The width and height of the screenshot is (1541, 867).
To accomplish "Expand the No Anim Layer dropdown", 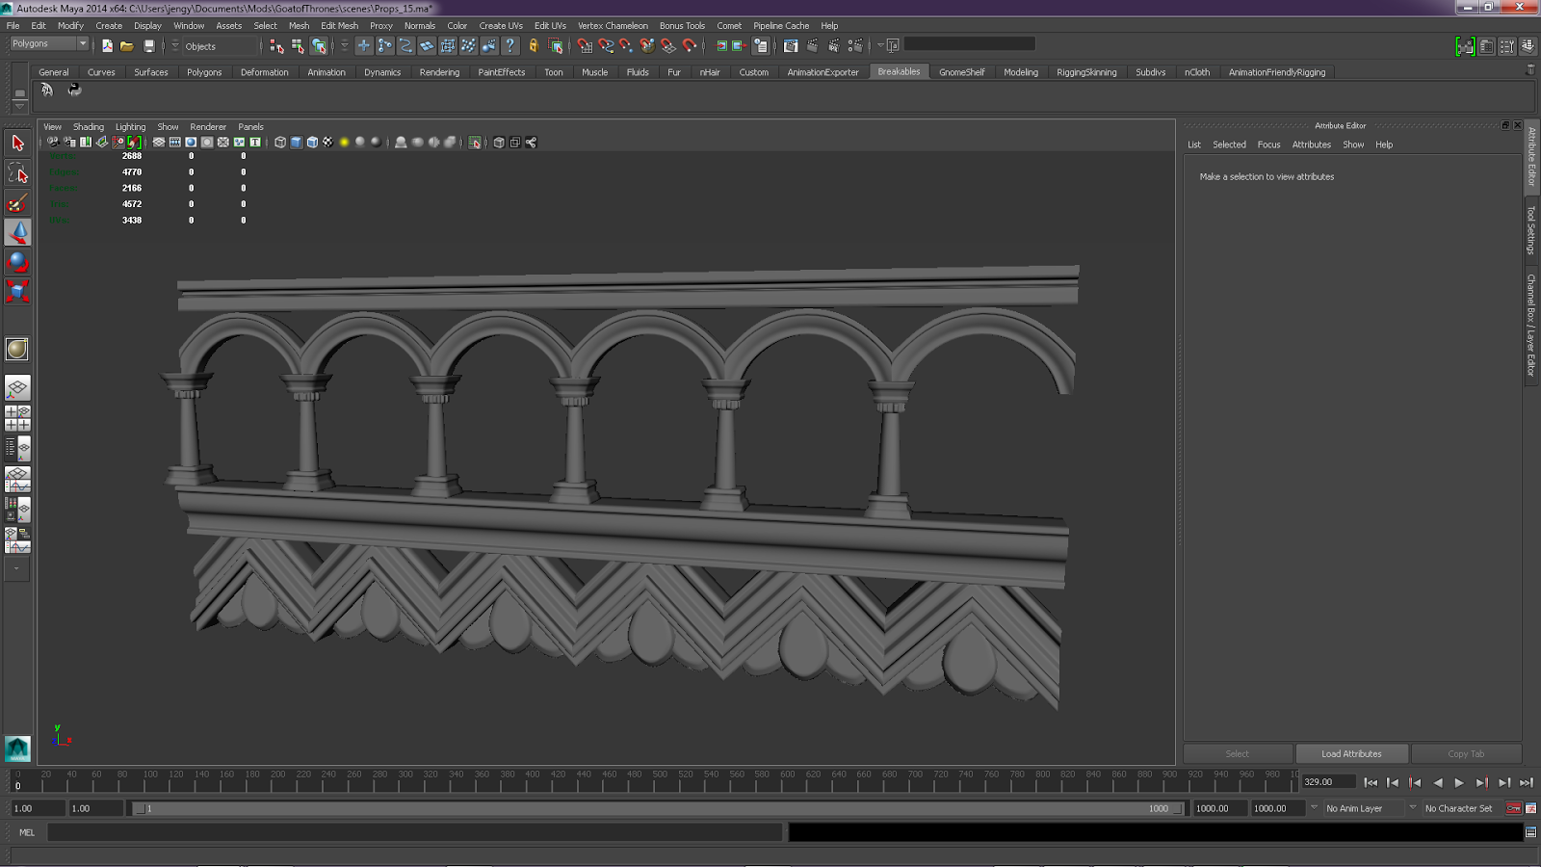I will tap(1314, 808).
